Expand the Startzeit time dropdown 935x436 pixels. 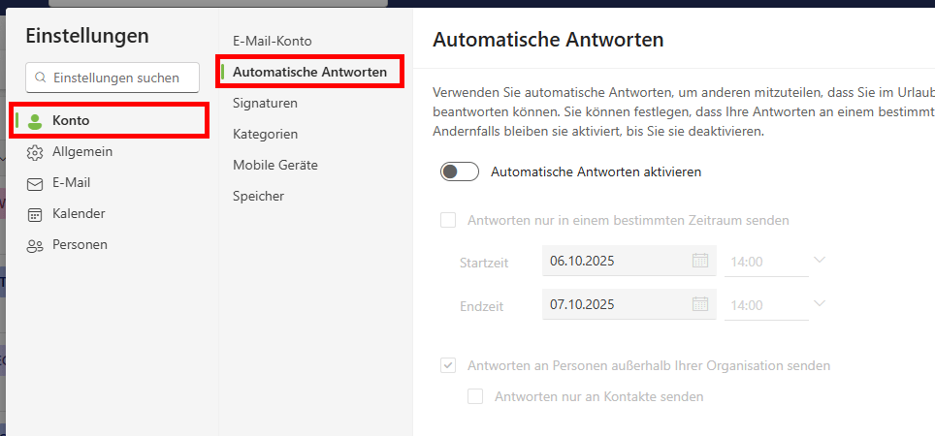(x=819, y=261)
